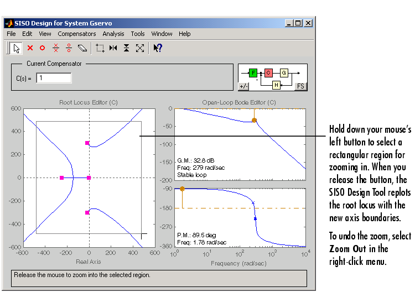
Task: Click the G plant block
Action: click(284, 73)
